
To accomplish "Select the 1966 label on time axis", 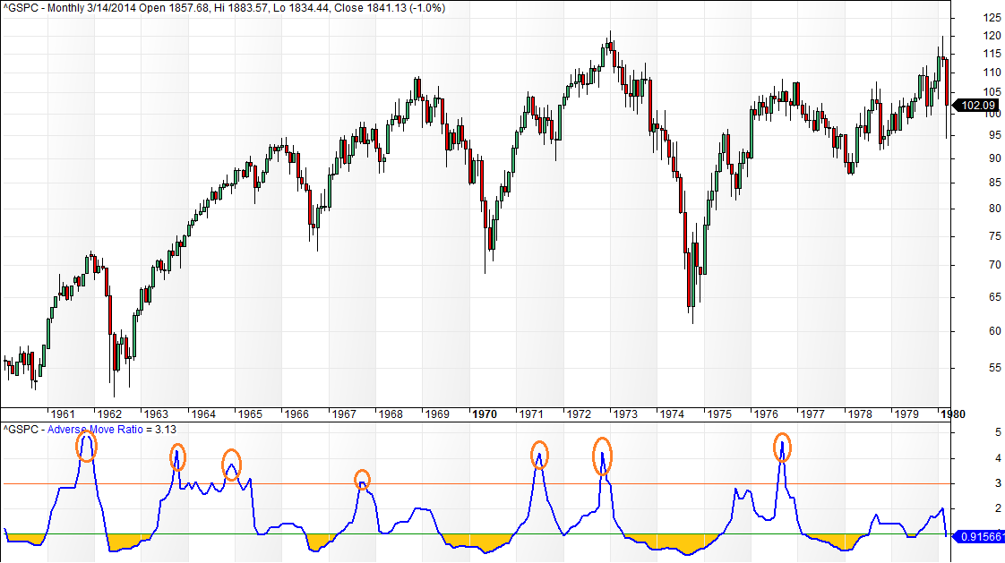I will point(296,414).
